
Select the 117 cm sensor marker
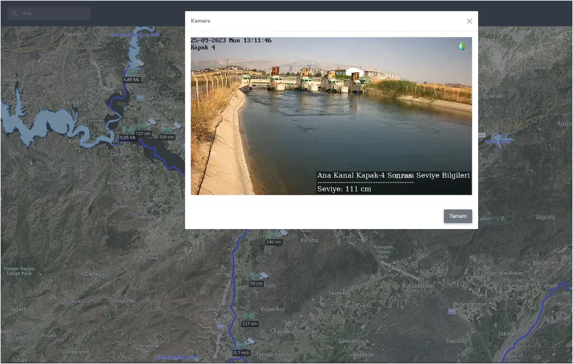(249, 323)
